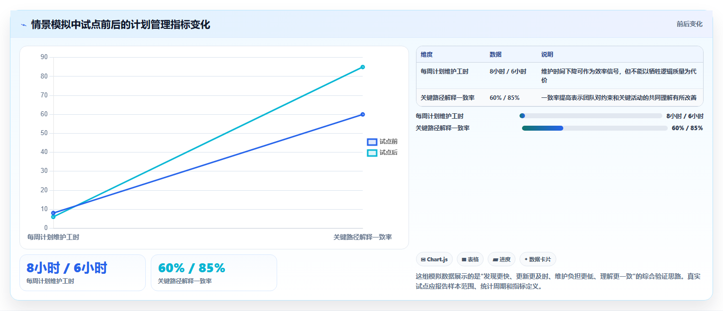Click the 关键路径解释一致率 progress bar
This screenshot has height=311, width=723.
pos(595,128)
